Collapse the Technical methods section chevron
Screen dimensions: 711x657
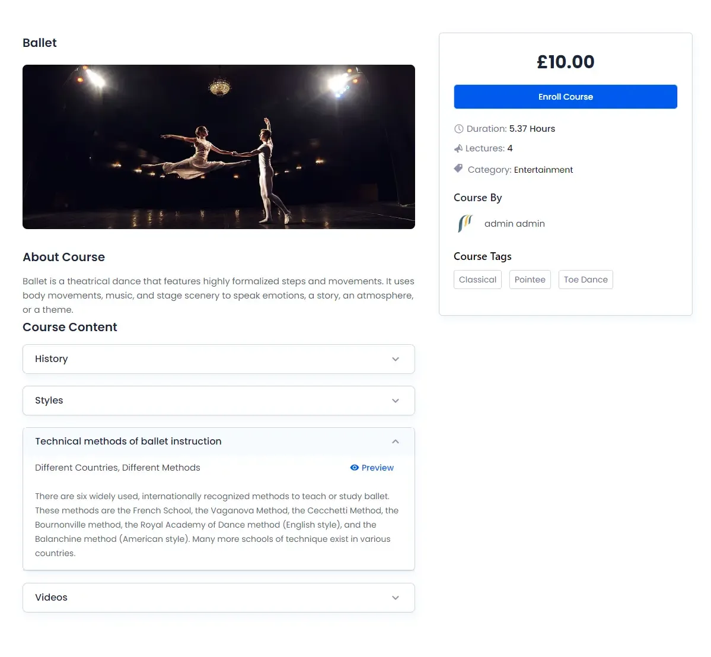point(396,442)
